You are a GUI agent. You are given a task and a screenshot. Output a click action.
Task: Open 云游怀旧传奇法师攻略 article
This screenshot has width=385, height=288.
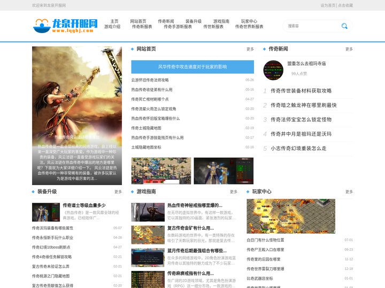(x=150, y=80)
